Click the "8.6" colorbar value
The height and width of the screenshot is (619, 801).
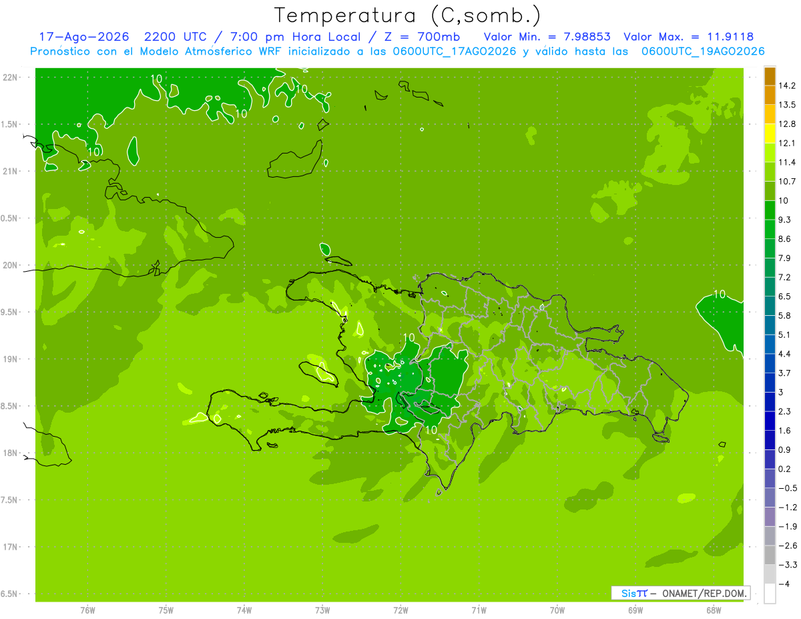pos(784,239)
